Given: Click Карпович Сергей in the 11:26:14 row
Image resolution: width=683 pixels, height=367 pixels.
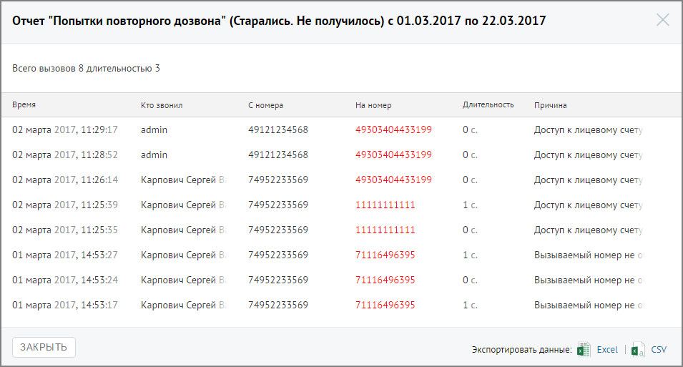Looking at the screenshot, I should [x=183, y=180].
